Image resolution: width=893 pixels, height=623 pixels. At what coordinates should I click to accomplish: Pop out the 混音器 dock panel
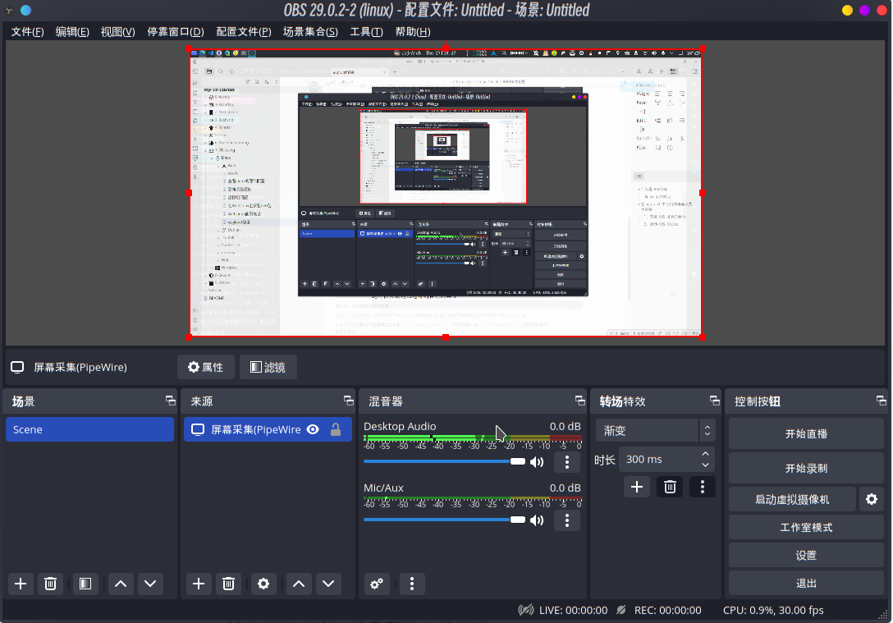pos(579,401)
